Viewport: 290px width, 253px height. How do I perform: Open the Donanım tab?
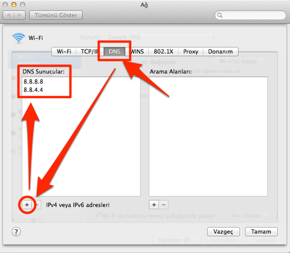(221, 52)
